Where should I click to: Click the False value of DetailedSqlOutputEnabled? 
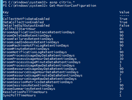(x=124, y=25)
